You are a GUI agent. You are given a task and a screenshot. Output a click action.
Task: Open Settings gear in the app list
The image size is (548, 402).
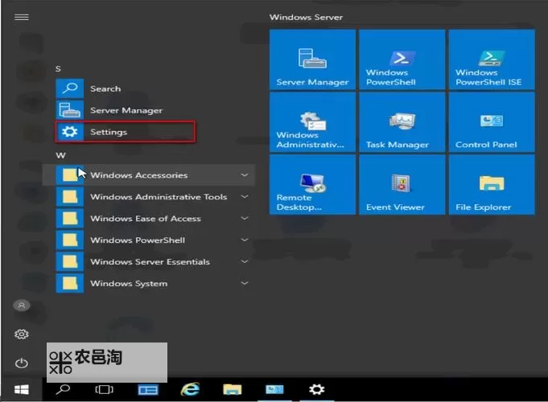tap(69, 132)
